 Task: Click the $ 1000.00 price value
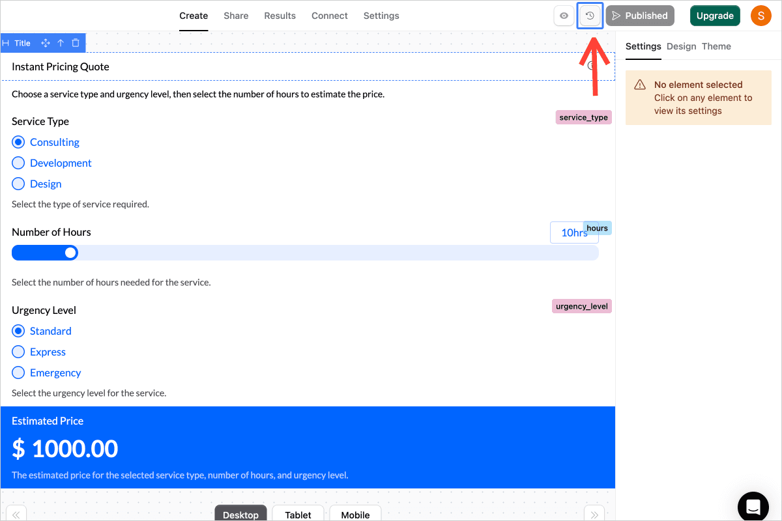pyautogui.click(x=65, y=448)
